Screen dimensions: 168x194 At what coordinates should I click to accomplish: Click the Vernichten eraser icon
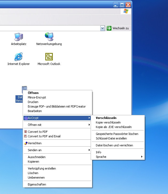26,143
